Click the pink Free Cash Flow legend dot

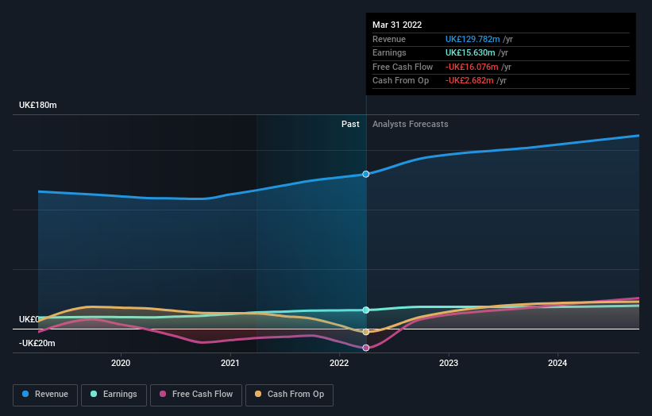pyautogui.click(x=163, y=394)
